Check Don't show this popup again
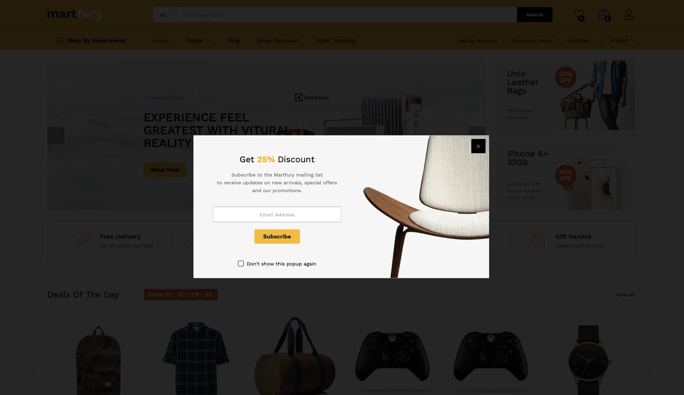The width and height of the screenshot is (684, 395). pyautogui.click(x=241, y=264)
